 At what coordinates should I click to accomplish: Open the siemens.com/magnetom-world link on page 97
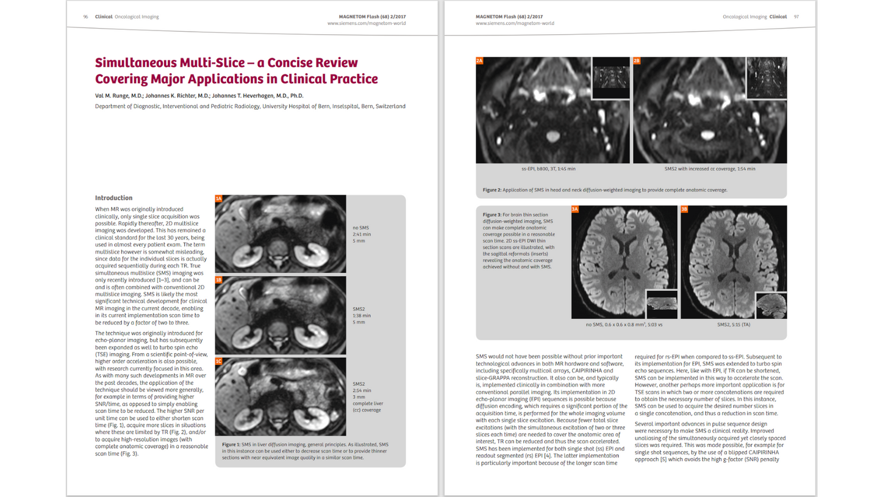(x=515, y=23)
